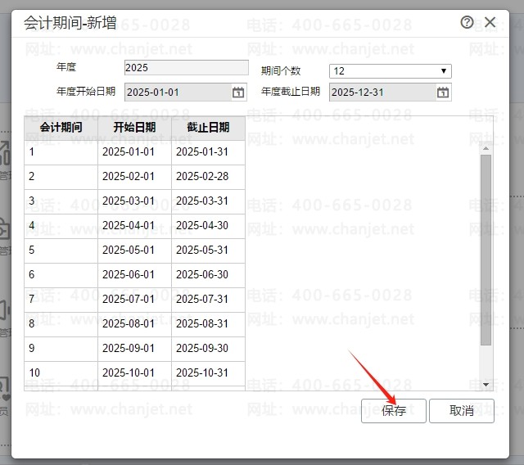Open help for the accounting period dialog
The image size is (524, 465).
(467, 22)
